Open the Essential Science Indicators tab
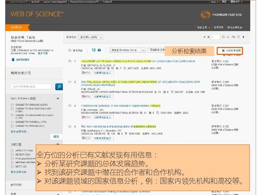This screenshot has width=260, height=195. 84,2
